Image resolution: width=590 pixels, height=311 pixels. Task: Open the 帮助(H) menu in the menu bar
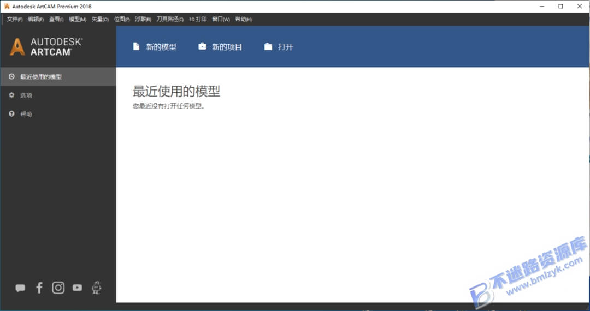tap(244, 19)
